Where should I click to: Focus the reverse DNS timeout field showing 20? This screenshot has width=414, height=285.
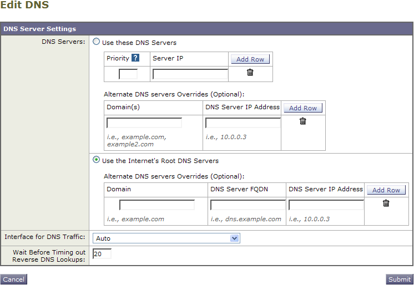102,253
